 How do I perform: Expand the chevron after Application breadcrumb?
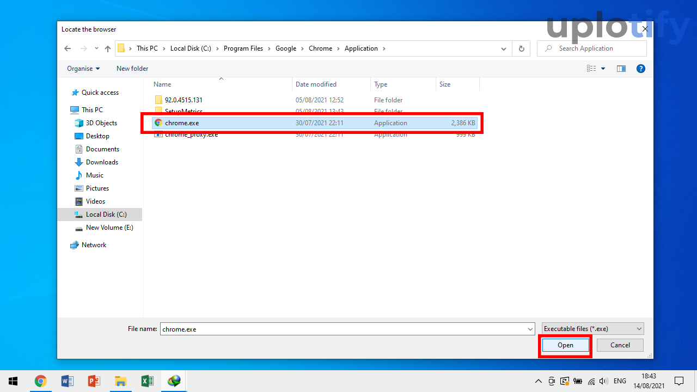coord(384,48)
